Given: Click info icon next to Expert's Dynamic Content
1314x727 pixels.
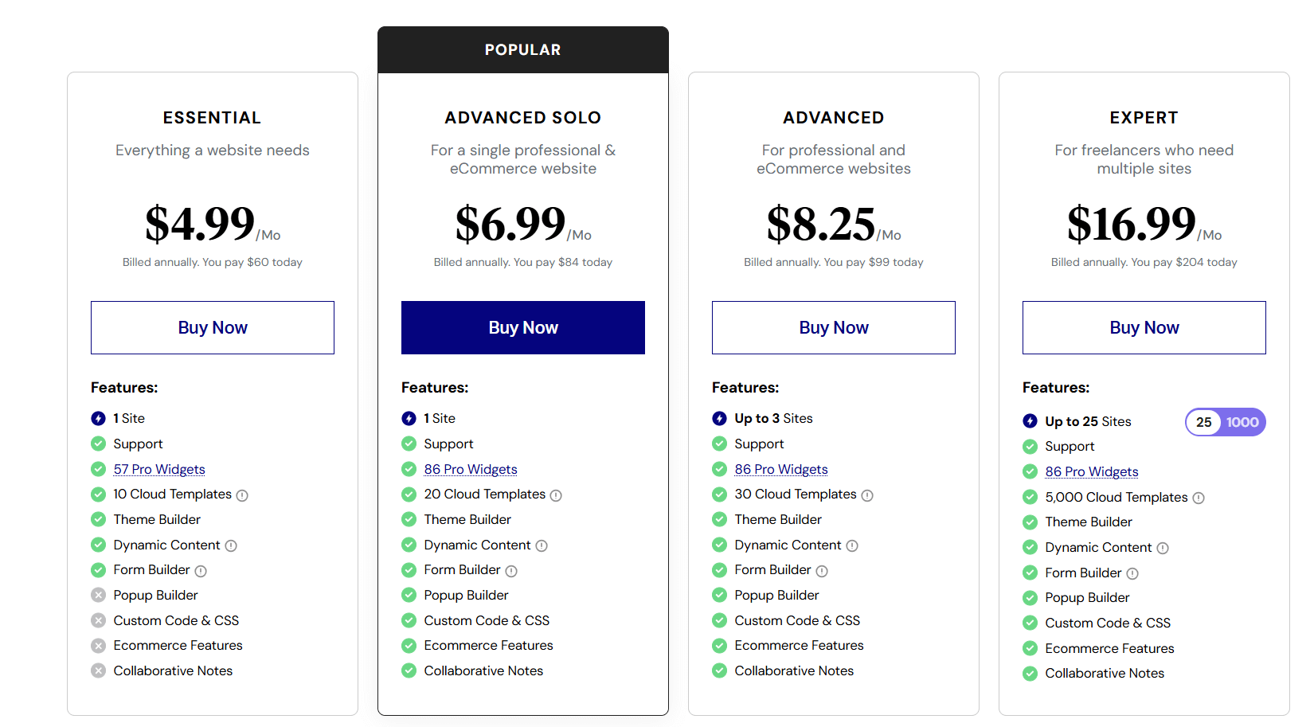Looking at the screenshot, I should click(1163, 548).
